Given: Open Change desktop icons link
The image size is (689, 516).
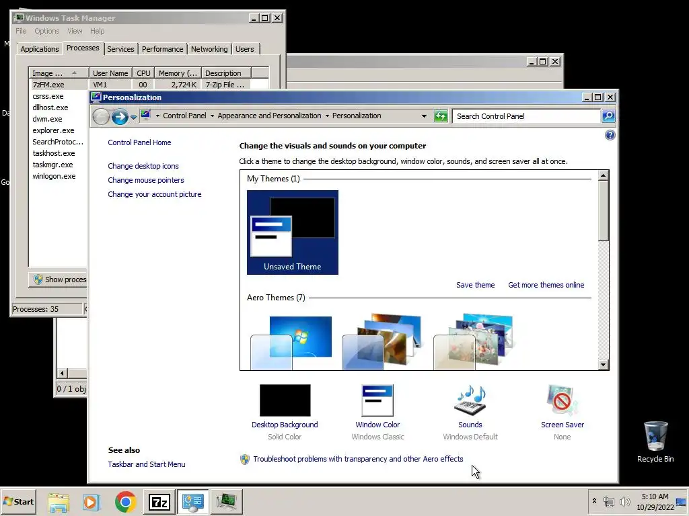Looking at the screenshot, I should pos(143,166).
